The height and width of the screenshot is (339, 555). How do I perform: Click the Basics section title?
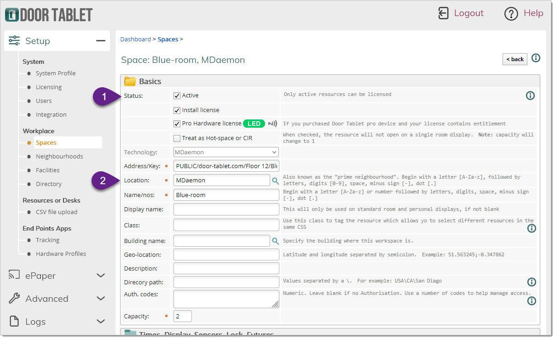coord(150,81)
